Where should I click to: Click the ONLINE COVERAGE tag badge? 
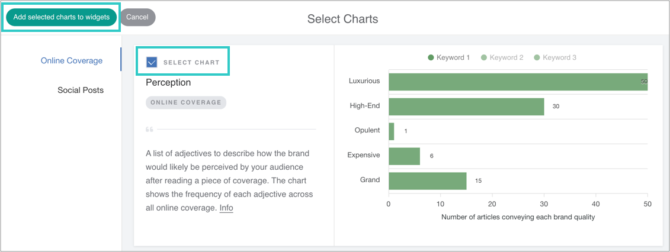tap(186, 102)
